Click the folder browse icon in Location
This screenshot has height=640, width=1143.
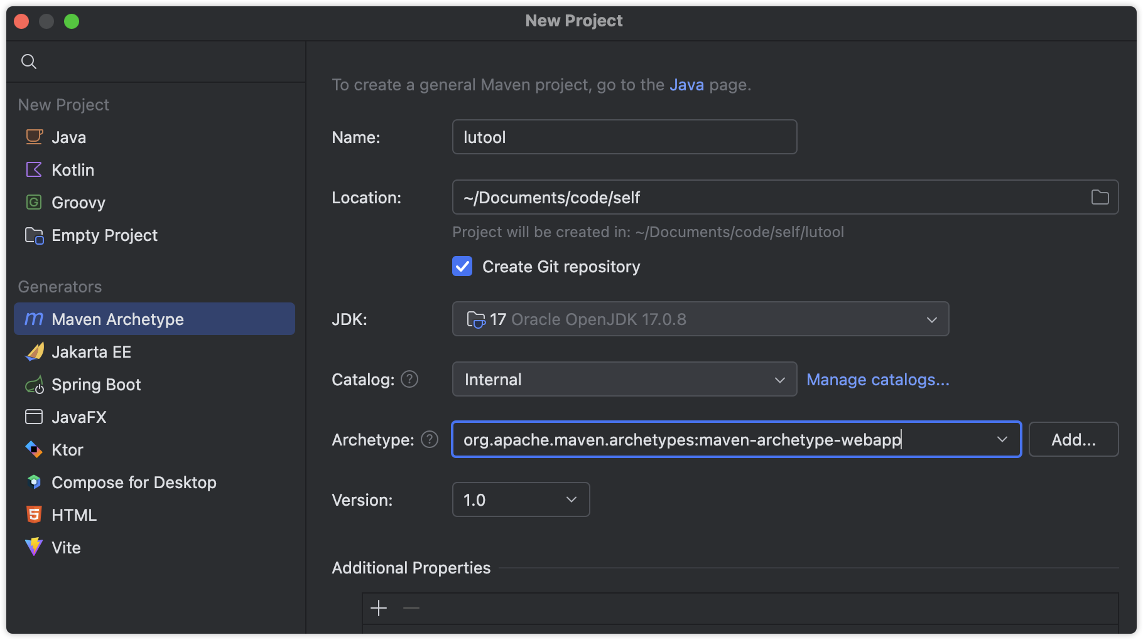tap(1100, 198)
